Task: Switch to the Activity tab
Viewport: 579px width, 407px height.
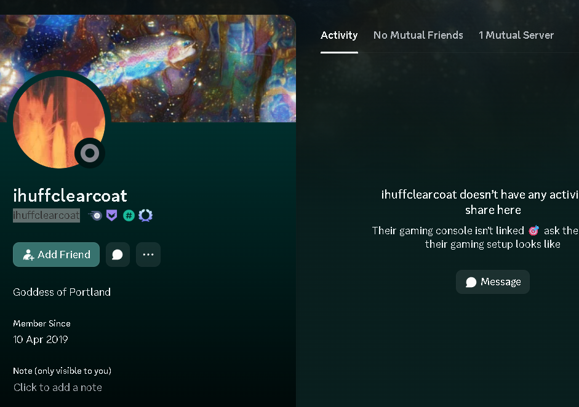Action: [x=339, y=35]
